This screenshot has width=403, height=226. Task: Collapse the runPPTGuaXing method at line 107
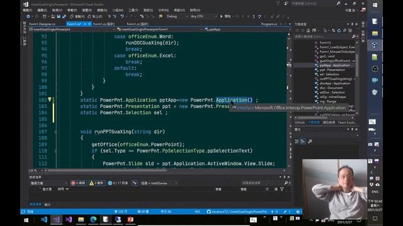tap(56, 132)
